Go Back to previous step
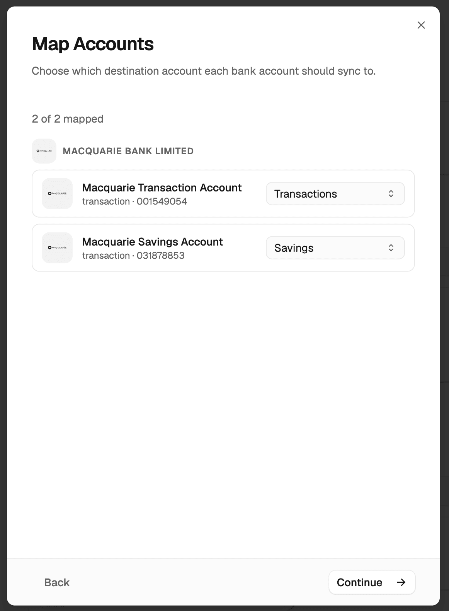Viewport: 449px width, 611px height. pyautogui.click(x=57, y=582)
